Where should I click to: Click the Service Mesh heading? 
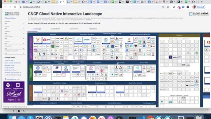(x=144, y=63)
